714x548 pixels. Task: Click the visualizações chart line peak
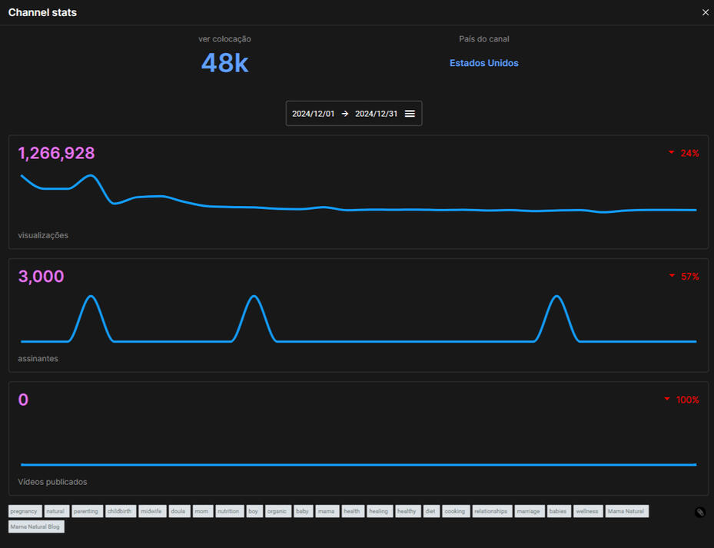click(x=91, y=175)
